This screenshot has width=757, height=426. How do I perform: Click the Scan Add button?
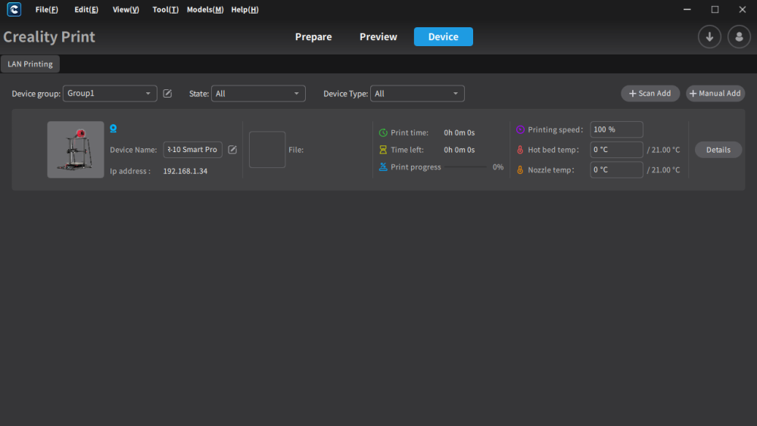[x=650, y=94]
